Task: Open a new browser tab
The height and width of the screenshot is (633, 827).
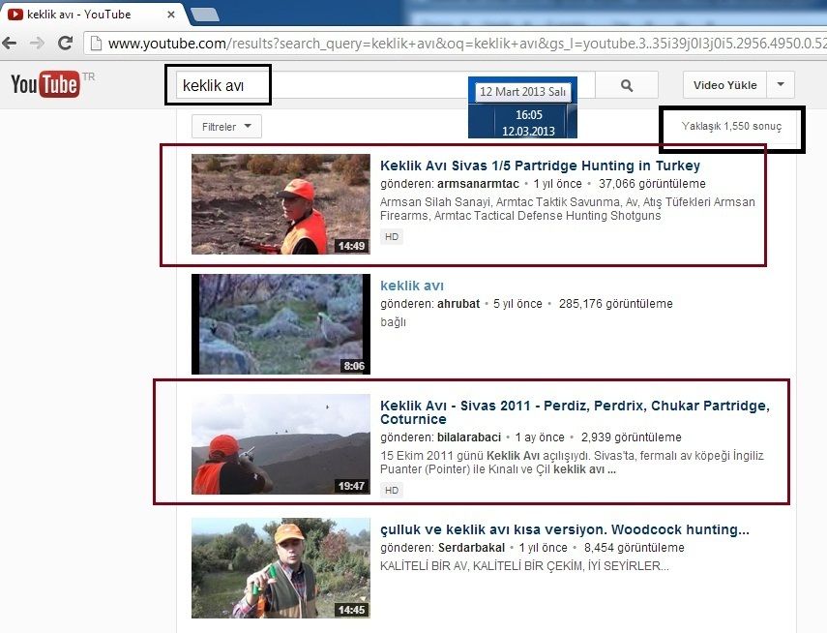Action: point(205,15)
